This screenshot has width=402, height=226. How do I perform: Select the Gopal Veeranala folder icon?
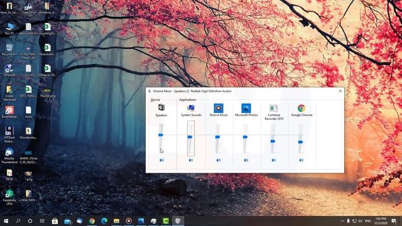[x=9, y=94]
